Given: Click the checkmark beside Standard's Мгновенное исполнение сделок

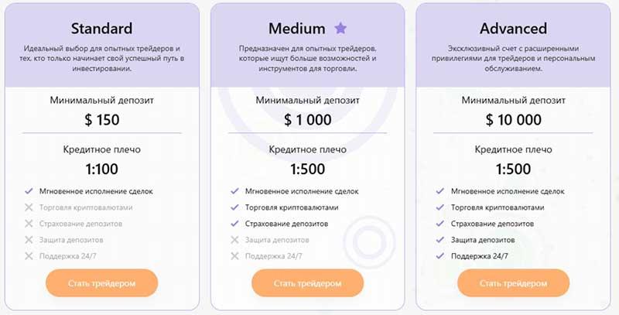Looking at the screenshot, I should tap(29, 191).
